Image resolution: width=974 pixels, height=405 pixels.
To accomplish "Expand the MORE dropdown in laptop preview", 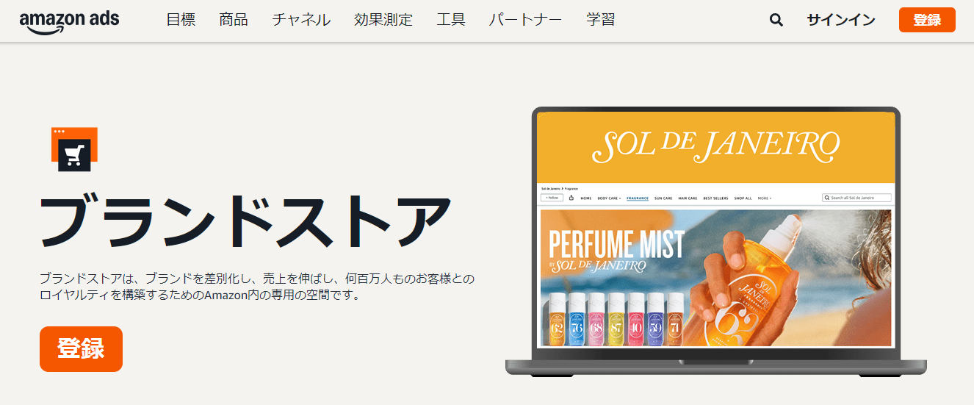I will (x=765, y=198).
